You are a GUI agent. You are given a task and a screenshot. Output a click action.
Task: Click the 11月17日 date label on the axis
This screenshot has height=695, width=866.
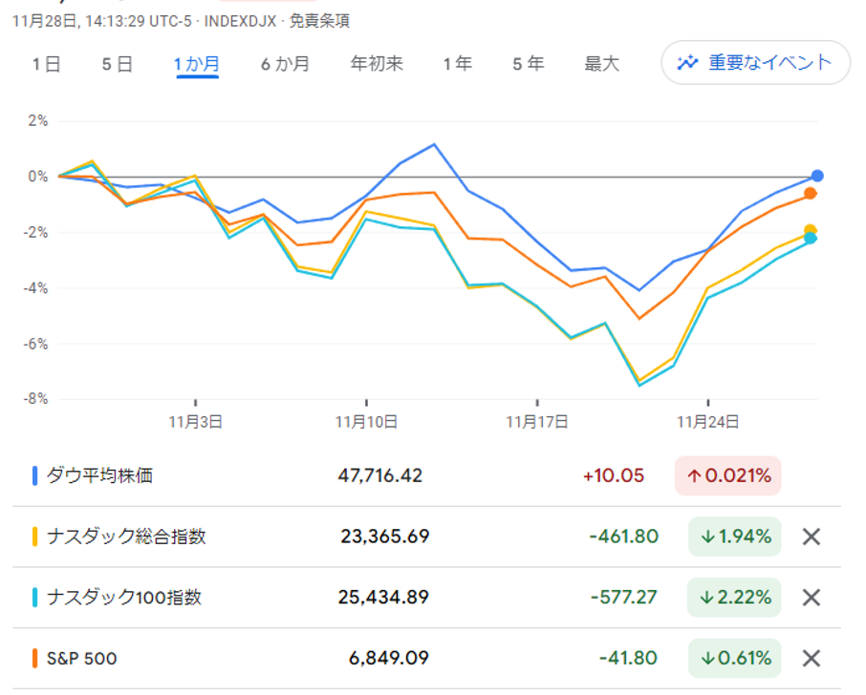pyautogui.click(x=536, y=420)
